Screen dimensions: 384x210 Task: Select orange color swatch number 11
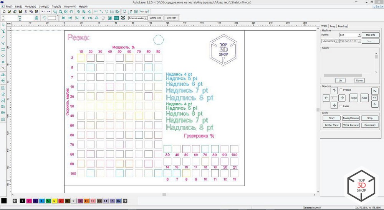pos(86,201)
